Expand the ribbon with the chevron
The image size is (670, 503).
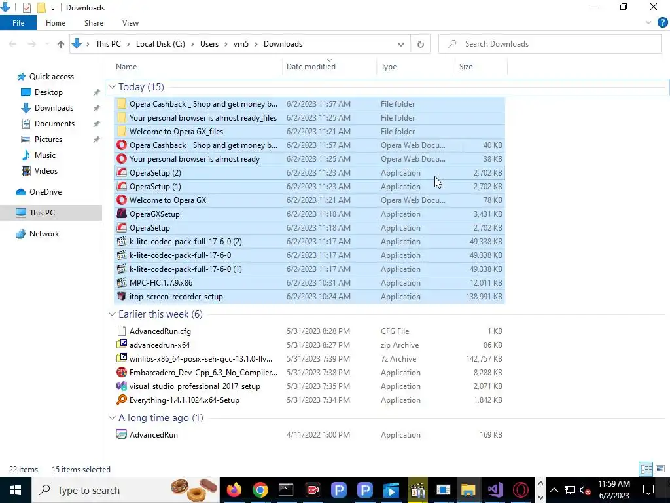point(648,23)
